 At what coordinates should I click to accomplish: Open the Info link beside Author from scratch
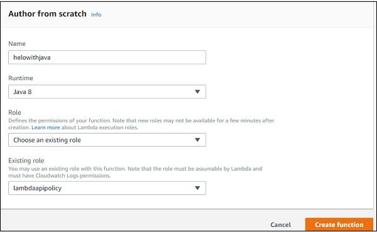tap(96, 14)
